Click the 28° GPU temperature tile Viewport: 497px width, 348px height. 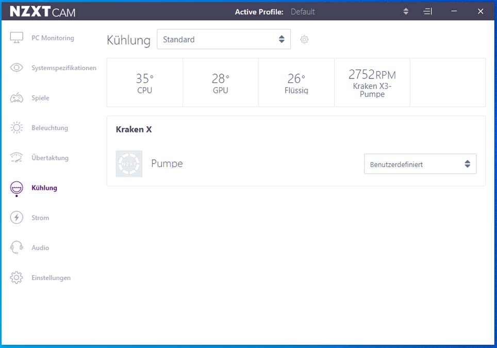click(x=221, y=82)
